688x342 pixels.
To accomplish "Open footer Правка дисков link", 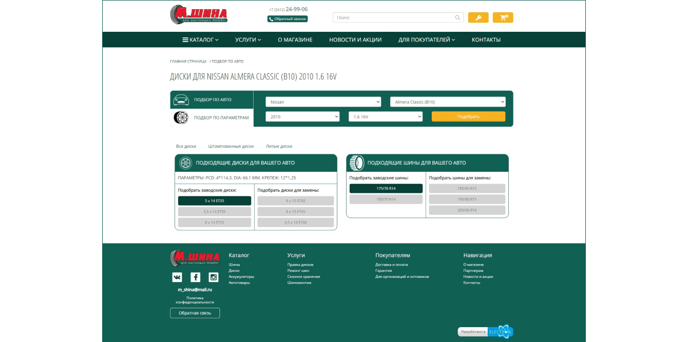I will pyautogui.click(x=300, y=265).
